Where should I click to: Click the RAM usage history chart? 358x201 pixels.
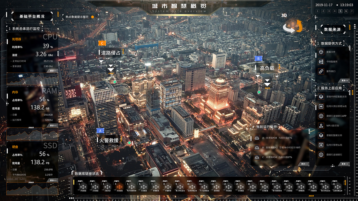coord(32,134)
